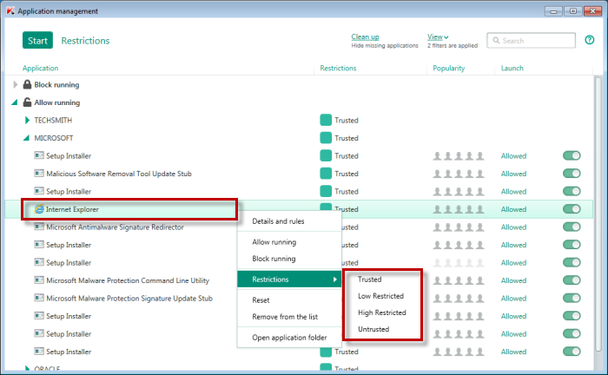The image size is (608, 375).
Task: Click the Malicious Software Removal Tool icon
Action: point(39,174)
